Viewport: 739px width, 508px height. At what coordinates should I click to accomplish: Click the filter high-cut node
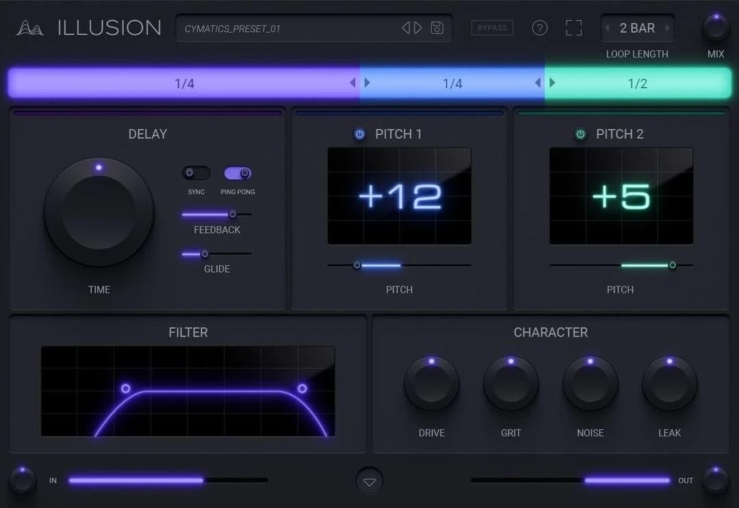tap(302, 388)
